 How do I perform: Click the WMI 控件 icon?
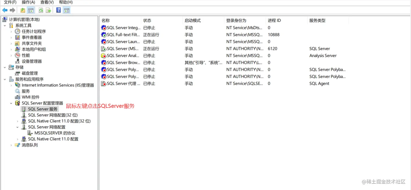pyautogui.click(x=17, y=97)
